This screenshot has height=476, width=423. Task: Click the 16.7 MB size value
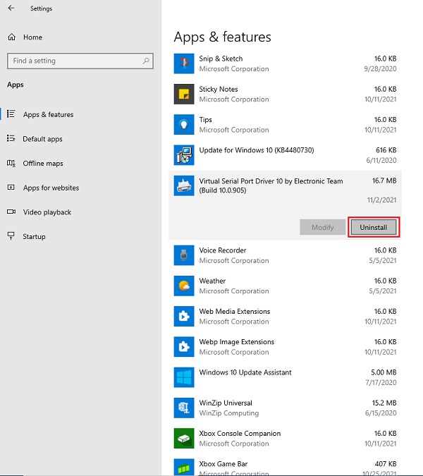pyautogui.click(x=384, y=181)
